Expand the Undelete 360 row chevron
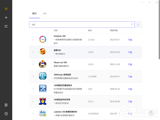Viewport: 160px width, 120px height. [33, 40]
